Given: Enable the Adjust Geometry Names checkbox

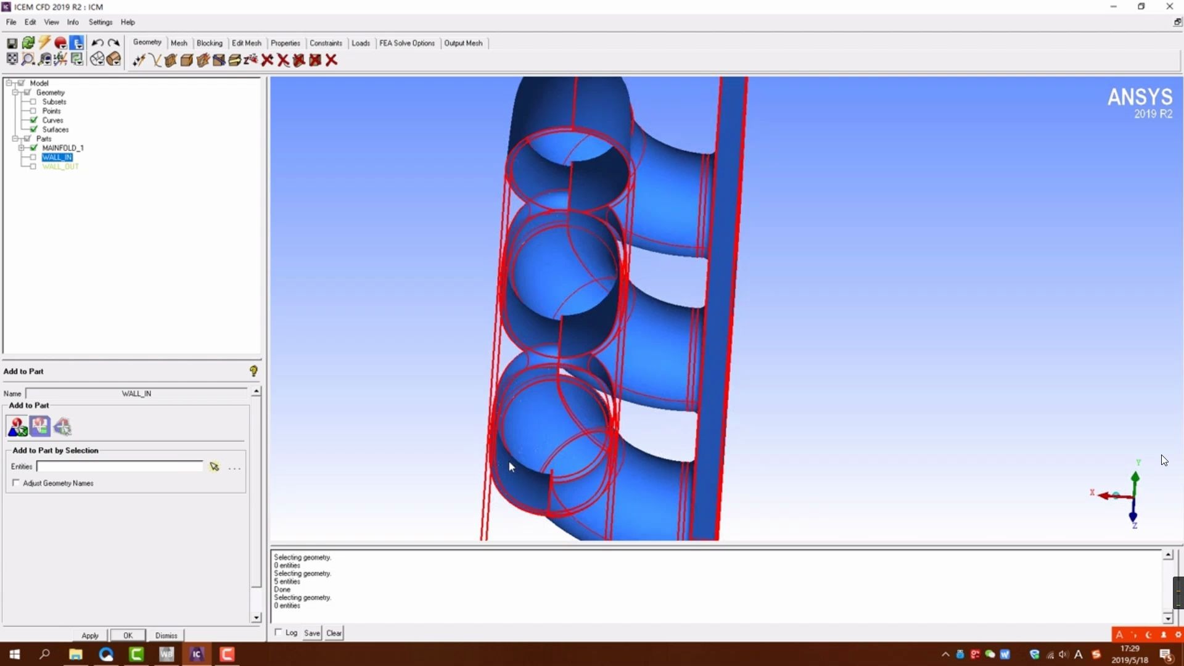Looking at the screenshot, I should tap(16, 483).
